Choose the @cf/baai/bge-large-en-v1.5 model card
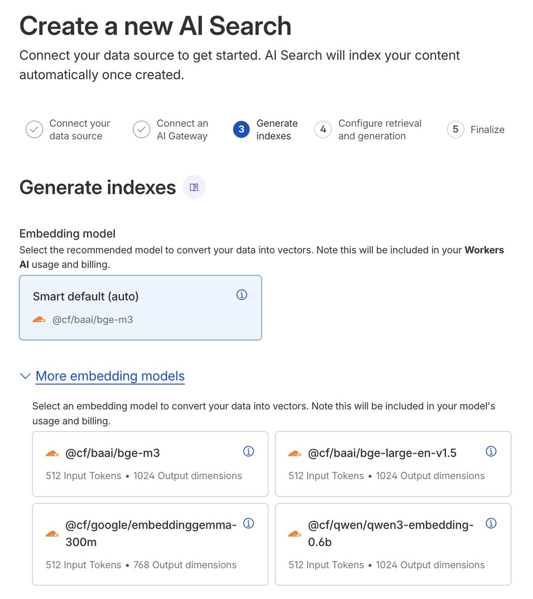Screen dimensions: 533x599 [393, 464]
